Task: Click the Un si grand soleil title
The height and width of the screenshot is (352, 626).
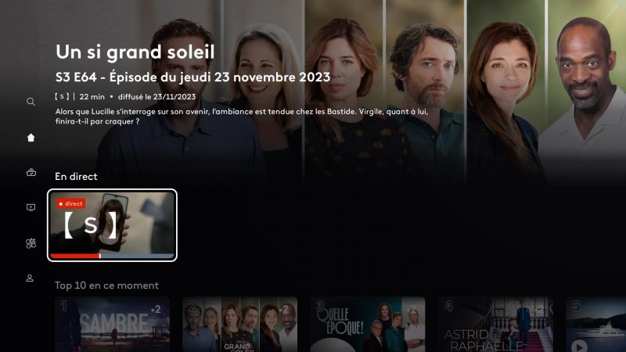Action: click(135, 52)
